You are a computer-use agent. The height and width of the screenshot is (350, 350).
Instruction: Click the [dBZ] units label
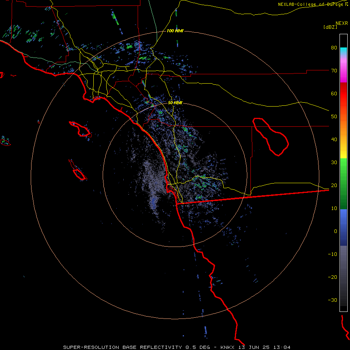330,27
